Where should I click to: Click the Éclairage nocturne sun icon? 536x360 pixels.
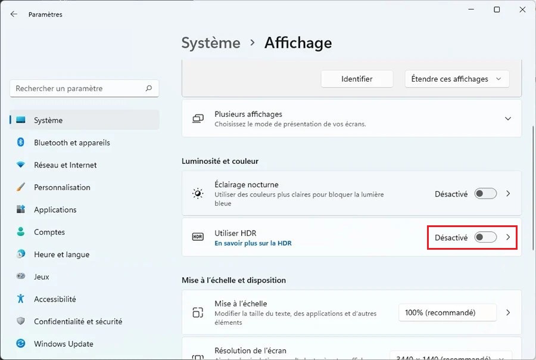pos(198,193)
